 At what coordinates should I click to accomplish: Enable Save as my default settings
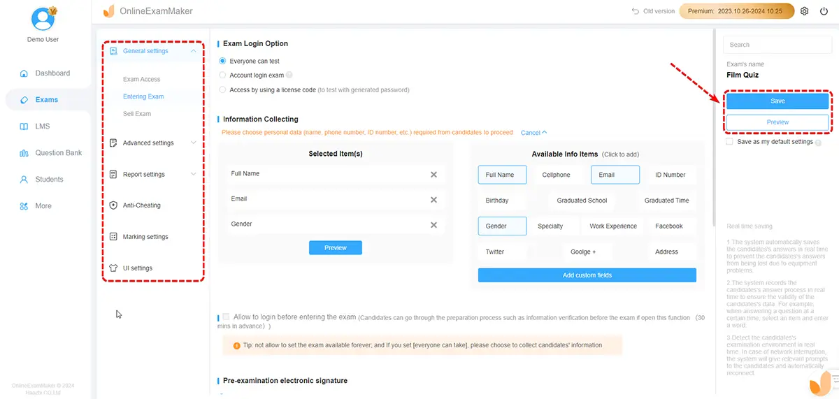[730, 142]
